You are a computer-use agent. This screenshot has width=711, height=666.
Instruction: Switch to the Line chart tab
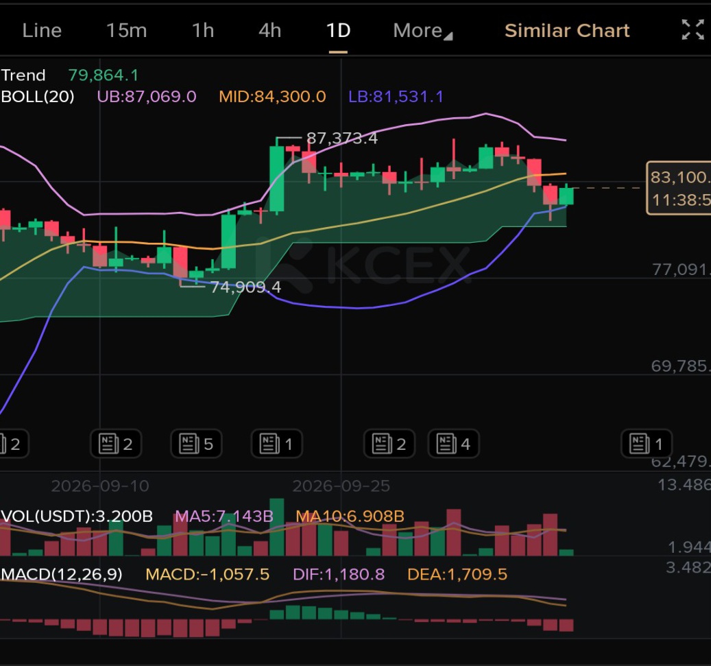click(x=42, y=30)
